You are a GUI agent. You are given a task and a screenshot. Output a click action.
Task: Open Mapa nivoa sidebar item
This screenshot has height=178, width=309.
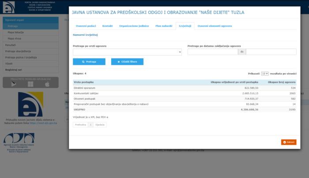tap(30, 38)
